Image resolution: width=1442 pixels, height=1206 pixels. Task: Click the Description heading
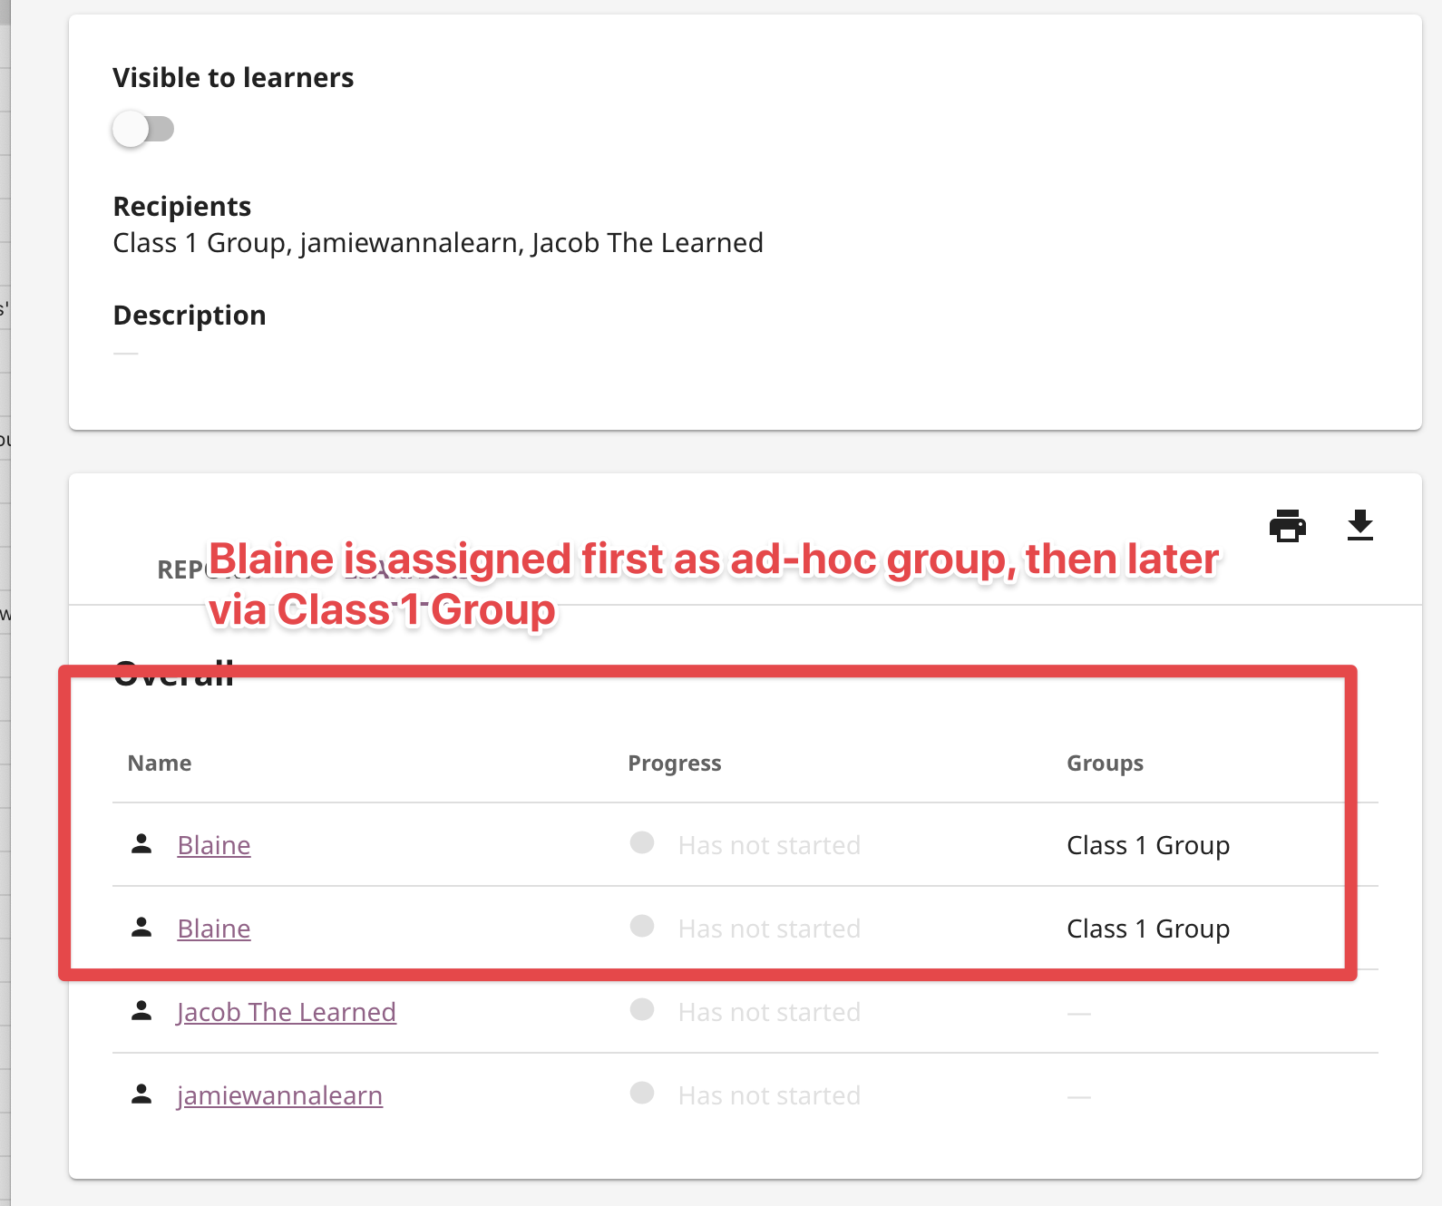[190, 316]
